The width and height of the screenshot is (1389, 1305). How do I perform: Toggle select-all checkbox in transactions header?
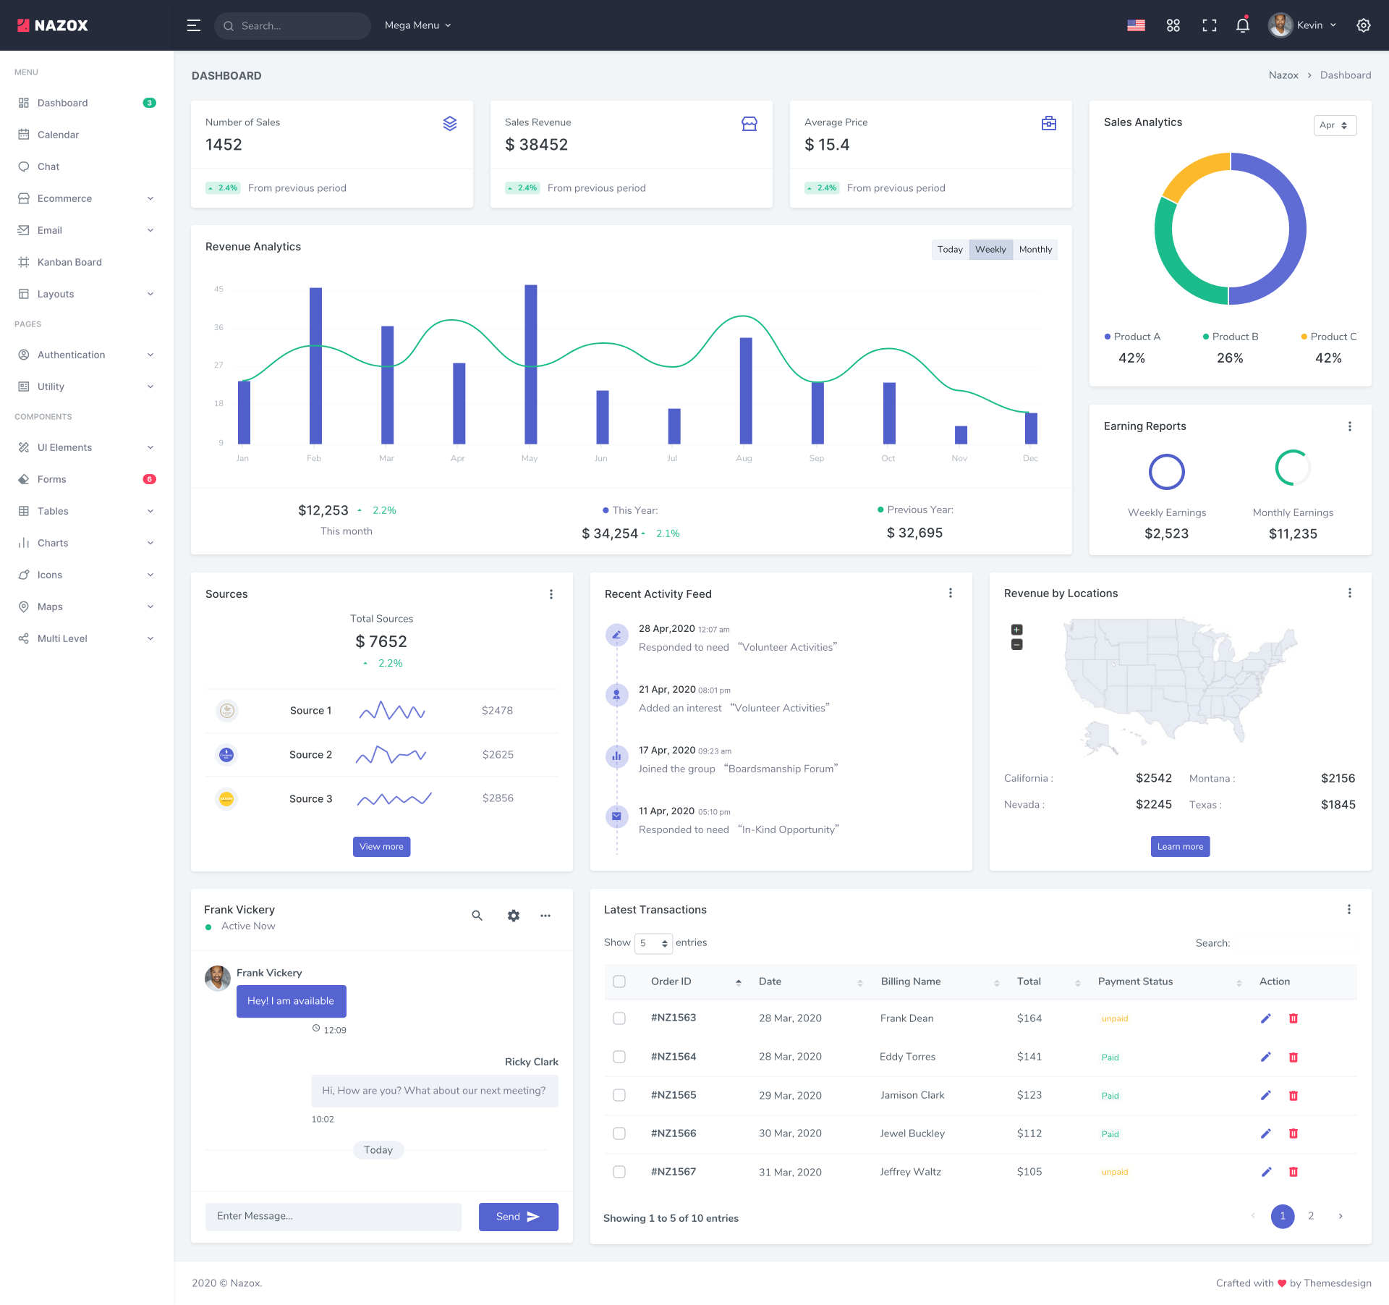click(619, 981)
